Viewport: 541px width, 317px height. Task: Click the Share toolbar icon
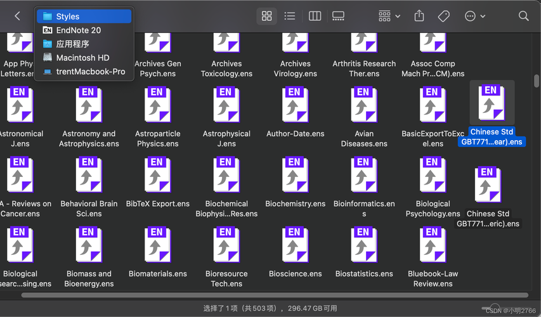pos(419,16)
